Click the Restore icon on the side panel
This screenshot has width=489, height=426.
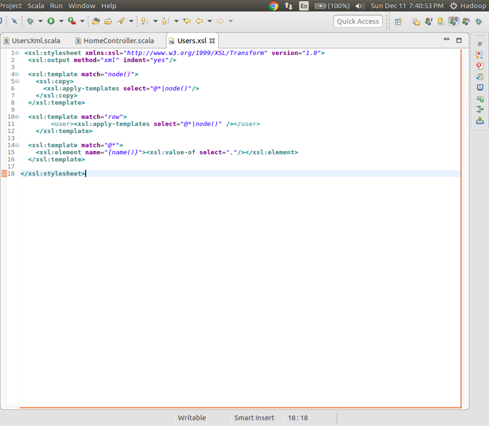click(480, 44)
